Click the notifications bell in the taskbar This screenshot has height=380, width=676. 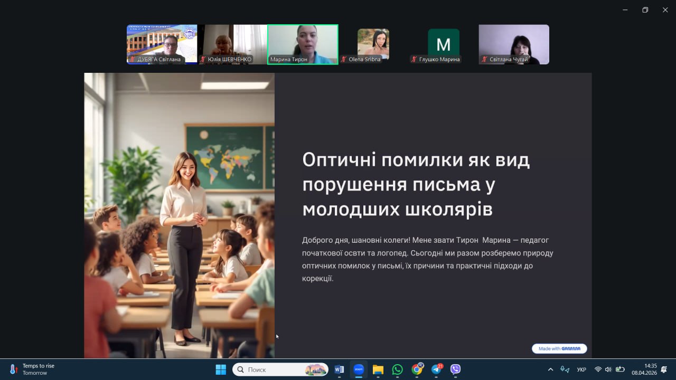click(x=664, y=369)
